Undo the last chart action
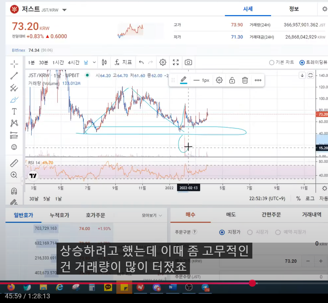The width and height of the screenshot is (328, 303). (141, 62)
